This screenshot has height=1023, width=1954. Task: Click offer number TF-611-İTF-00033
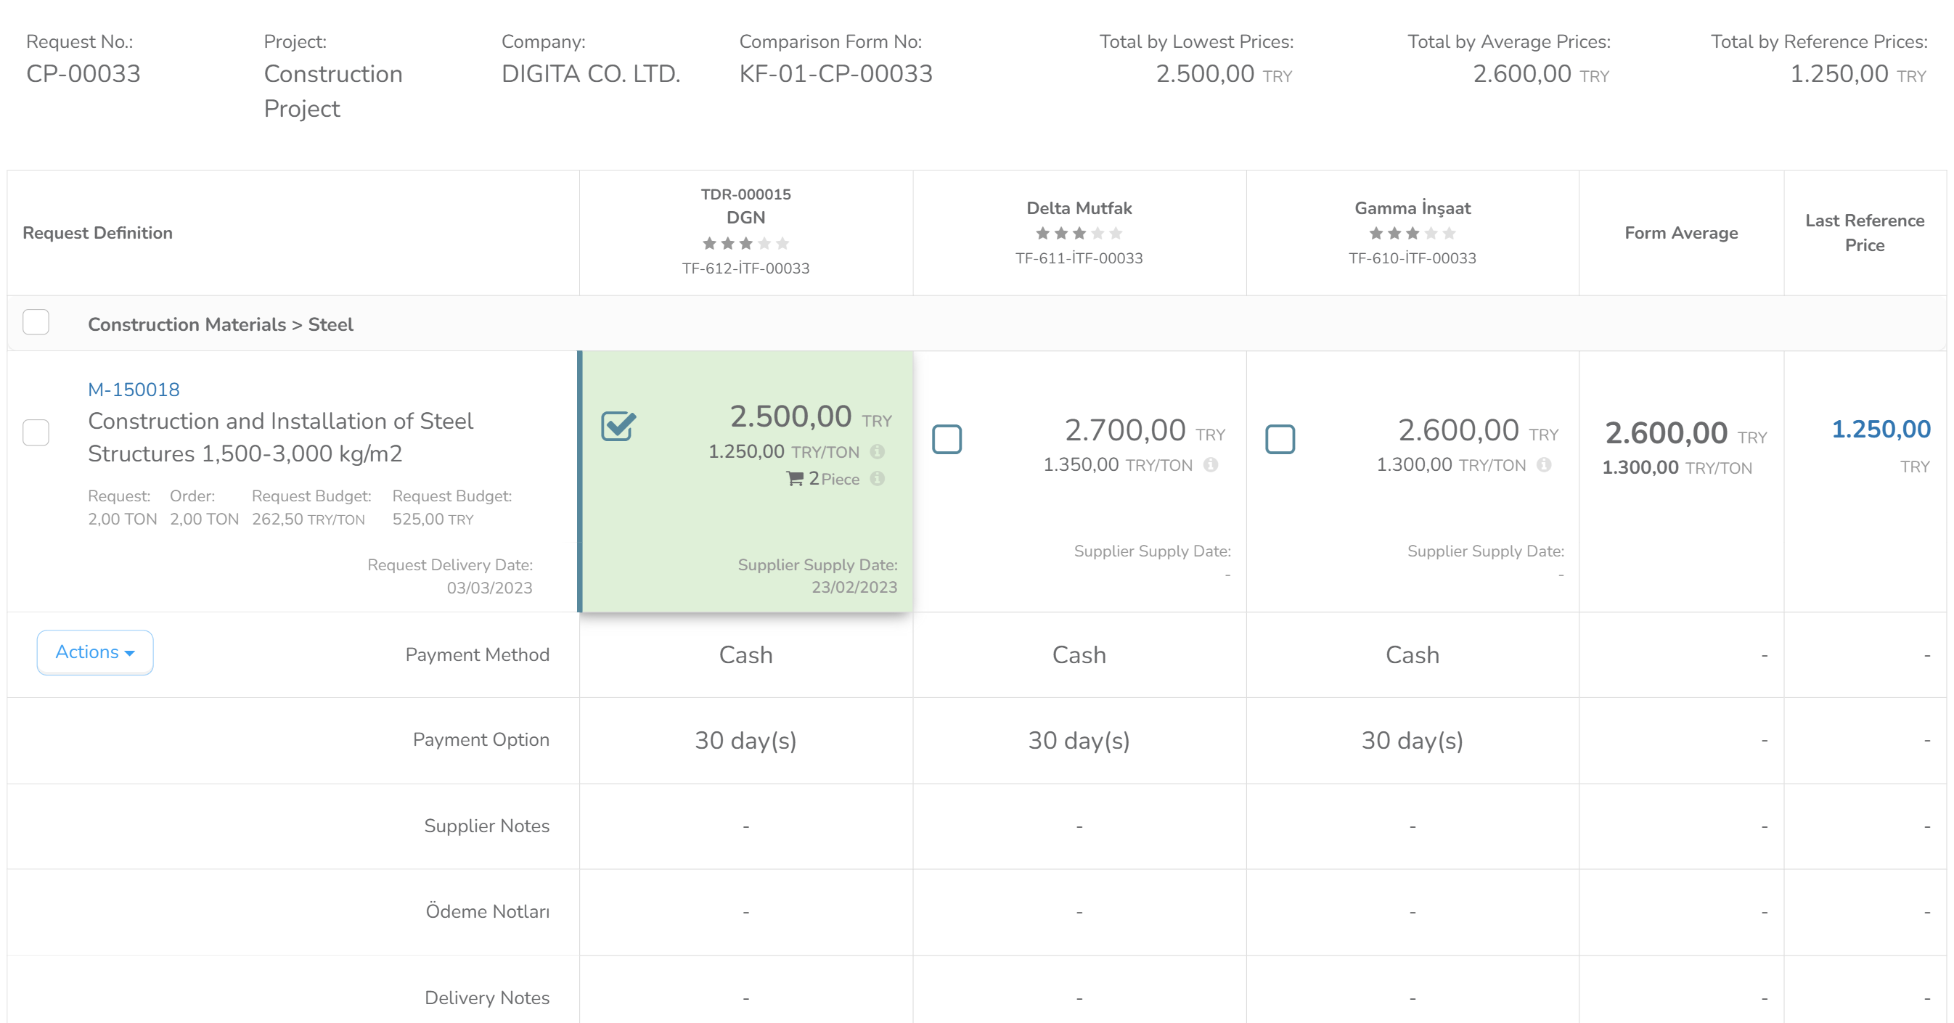(x=1079, y=258)
